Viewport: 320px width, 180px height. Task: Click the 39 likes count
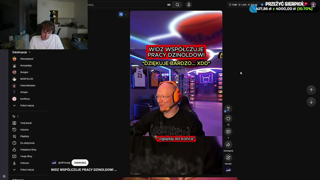pos(228,125)
